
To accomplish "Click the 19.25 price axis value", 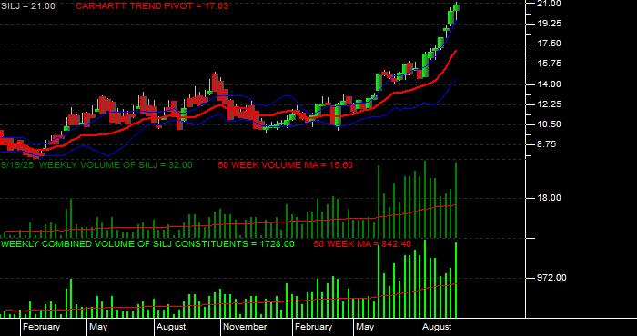I will pyautogui.click(x=550, y=24).
